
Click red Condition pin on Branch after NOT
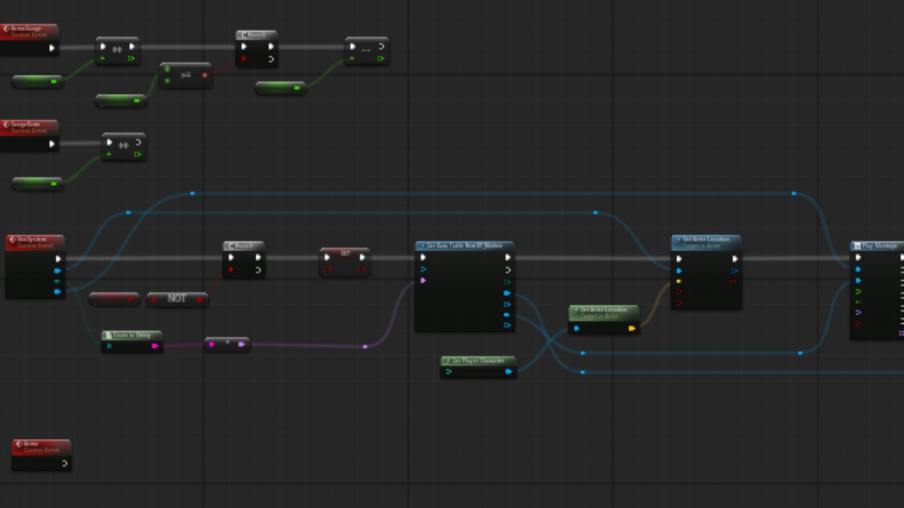click(231, 270)
